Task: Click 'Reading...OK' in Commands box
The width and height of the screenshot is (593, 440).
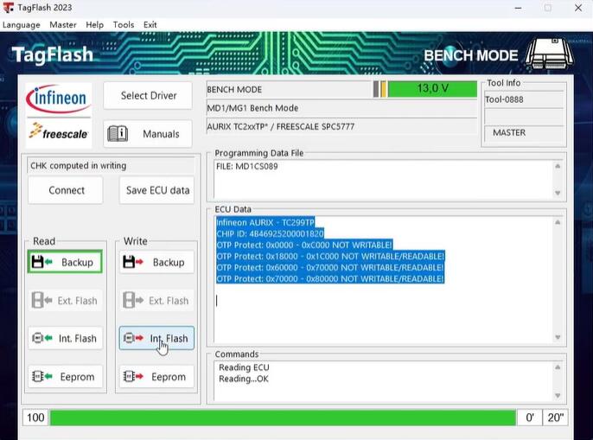Action: (244, 379)
